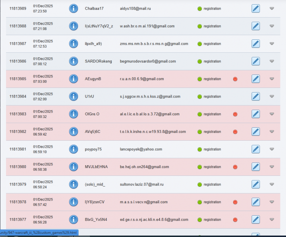Show info for user SARDORokeng
The height and width of the screenshot is (237, 286).
pos(74,61)
